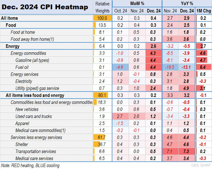The height and width of the screenshot is (169, 212).
Task: Select the "1M Chg" column header
Action: point(203,11)
